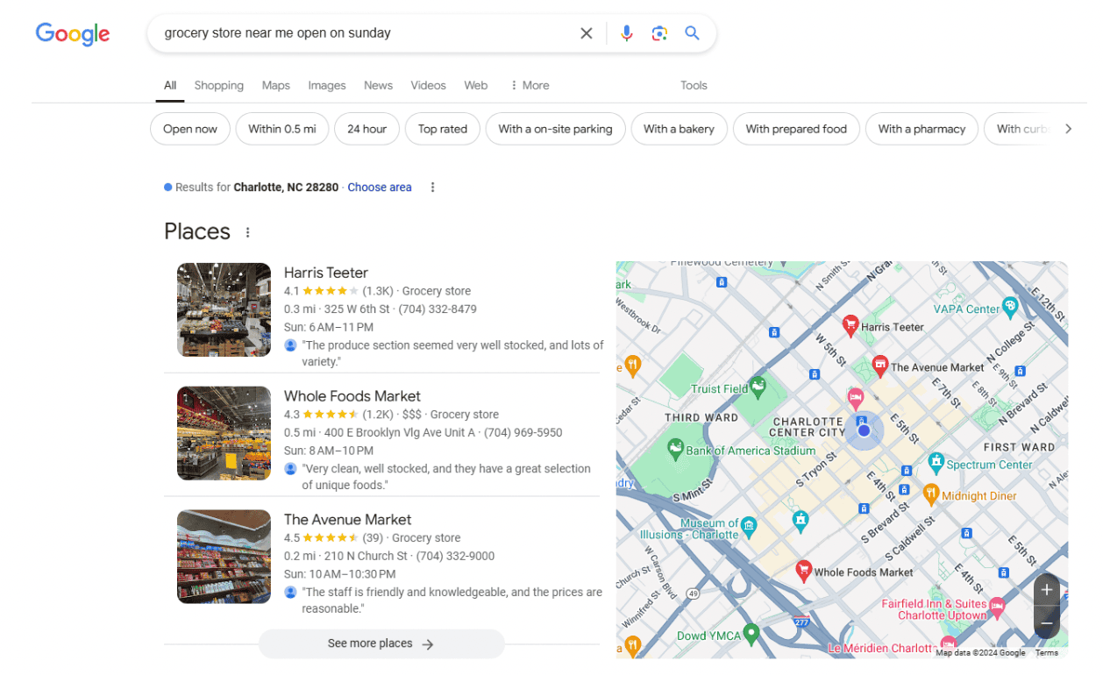Click the magnifying glass to search
Viewport: 1103px width, 675px height.
click(692, 32)
